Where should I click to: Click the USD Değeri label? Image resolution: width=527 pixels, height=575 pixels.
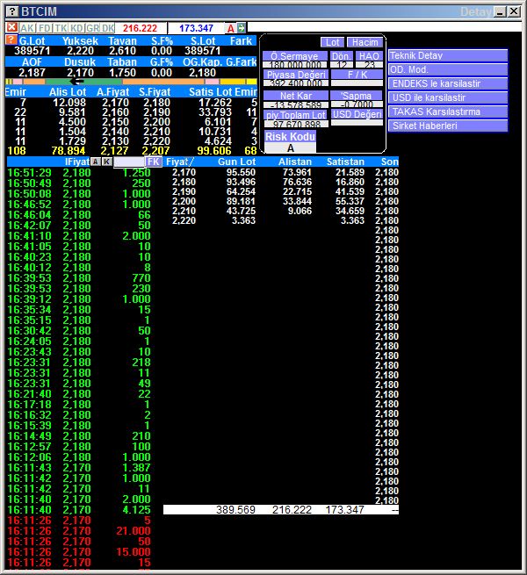pyautogui.click(x=357, y=114)
